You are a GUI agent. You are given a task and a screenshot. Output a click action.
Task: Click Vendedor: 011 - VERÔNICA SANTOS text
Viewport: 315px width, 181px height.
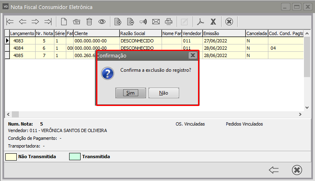pos(57,130)
